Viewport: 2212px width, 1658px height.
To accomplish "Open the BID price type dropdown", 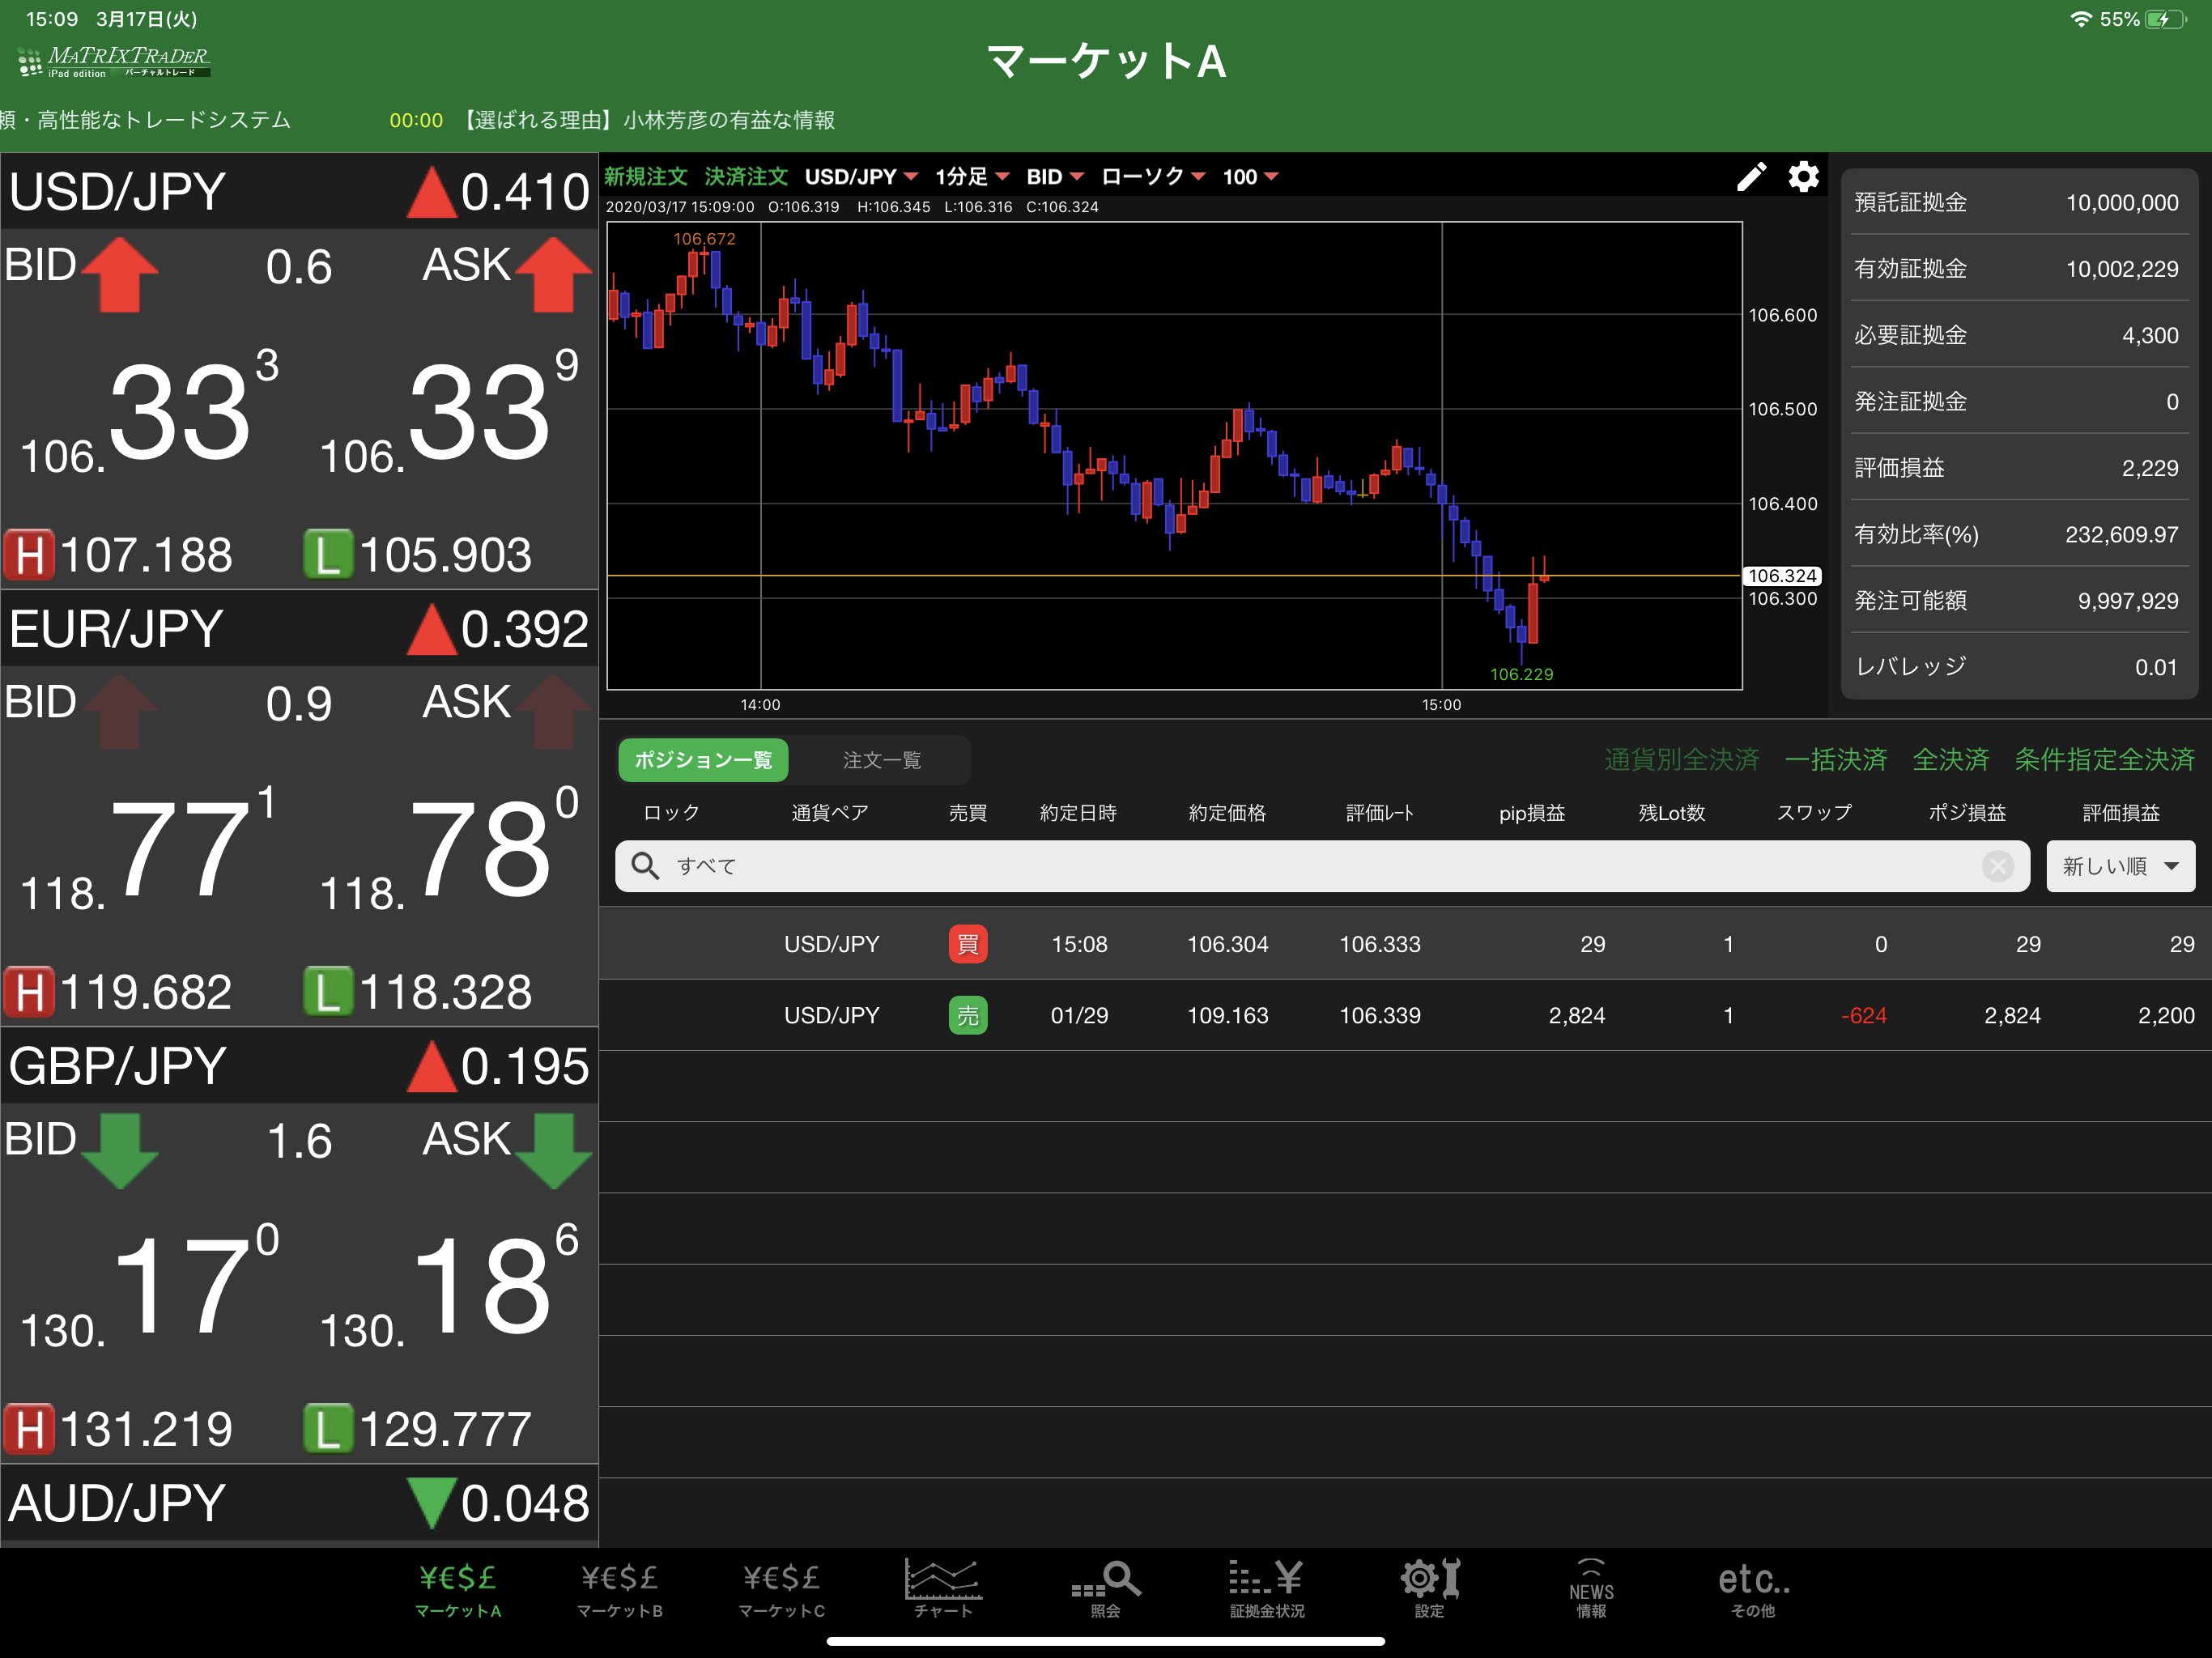I will click(1055, 177).
